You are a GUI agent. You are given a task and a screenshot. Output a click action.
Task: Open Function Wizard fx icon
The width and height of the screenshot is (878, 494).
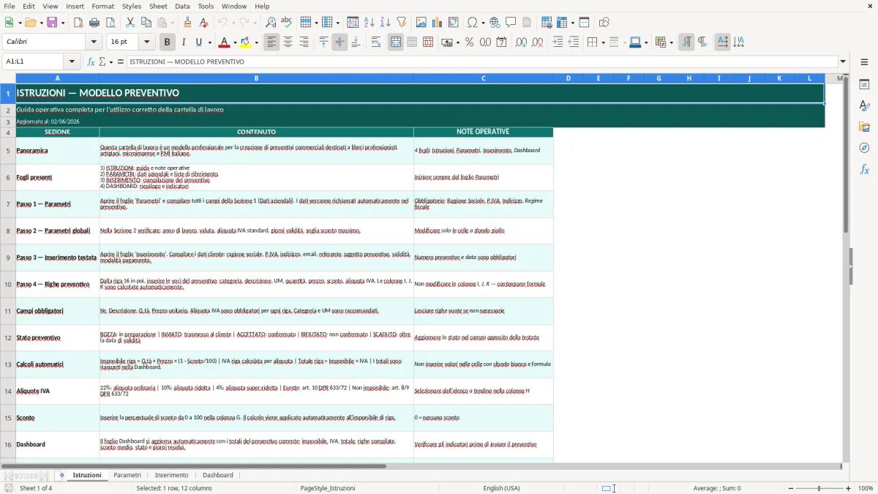[91, 61]
